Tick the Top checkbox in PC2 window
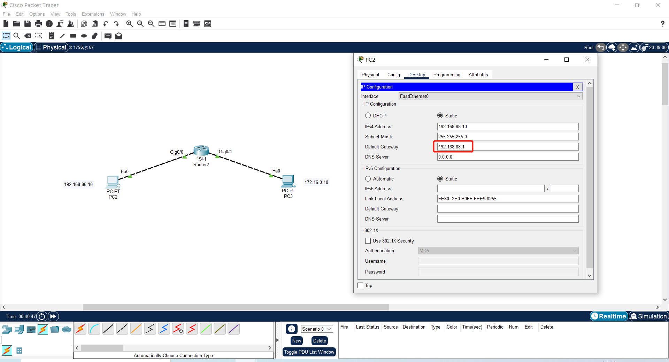The width and height of the screenshot is (669, 362). point(361,285)
